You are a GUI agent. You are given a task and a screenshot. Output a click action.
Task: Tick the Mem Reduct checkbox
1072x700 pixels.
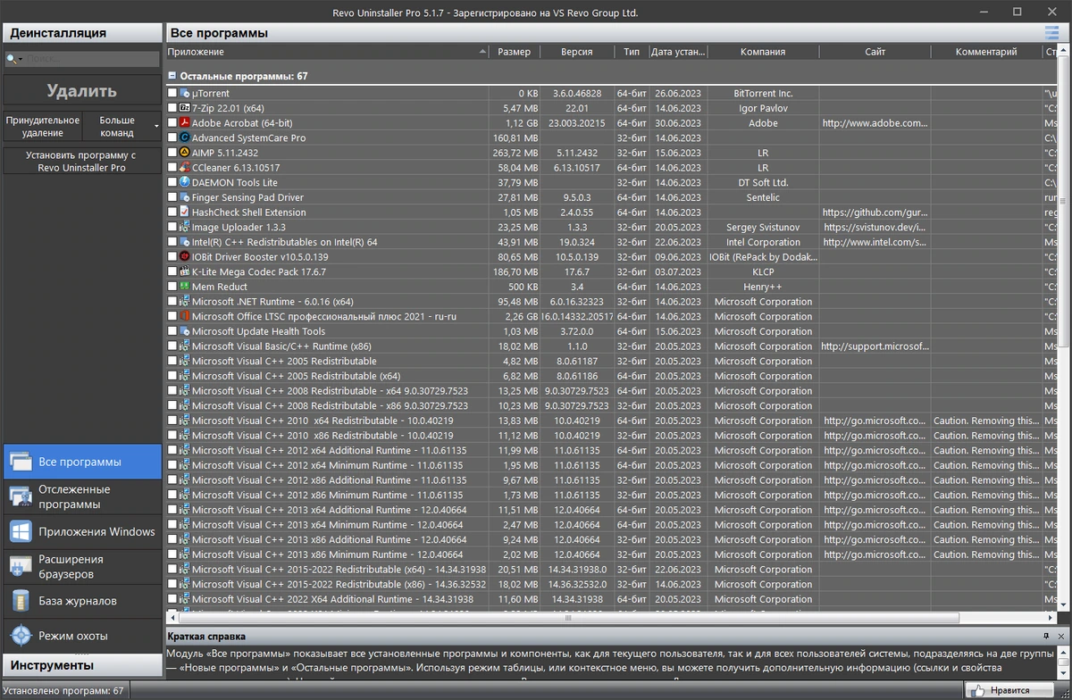pos(172,287)
